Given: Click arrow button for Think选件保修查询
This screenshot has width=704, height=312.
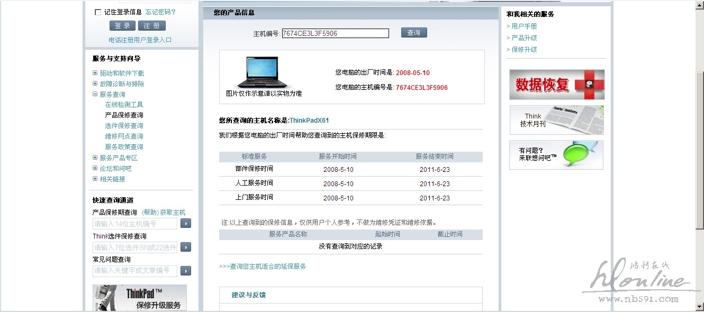Looking at the screenshot, I should [x=186, y=247].
